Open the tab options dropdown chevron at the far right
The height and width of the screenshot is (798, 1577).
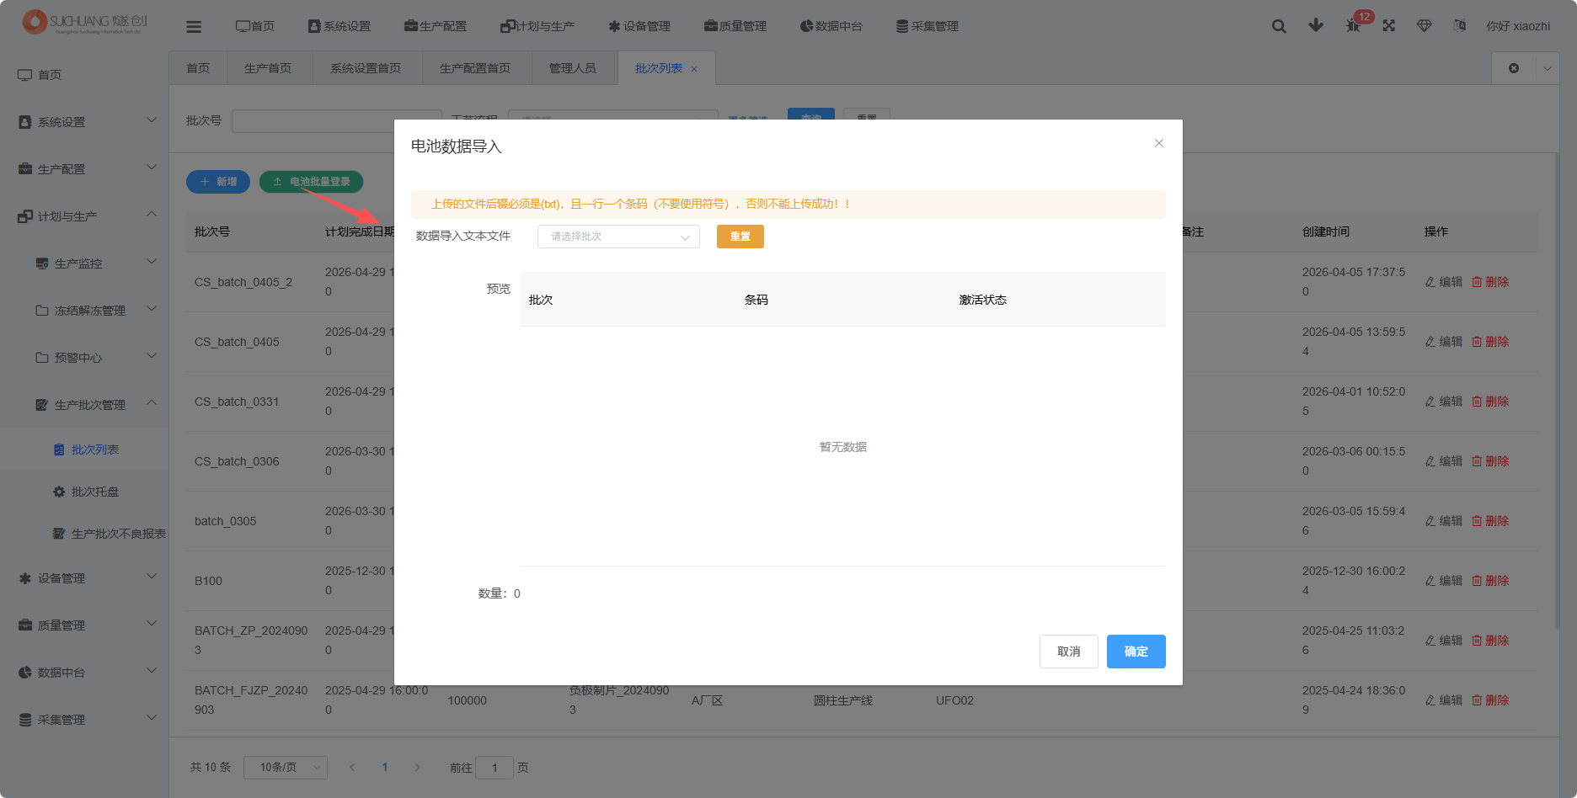(1548, 68)
